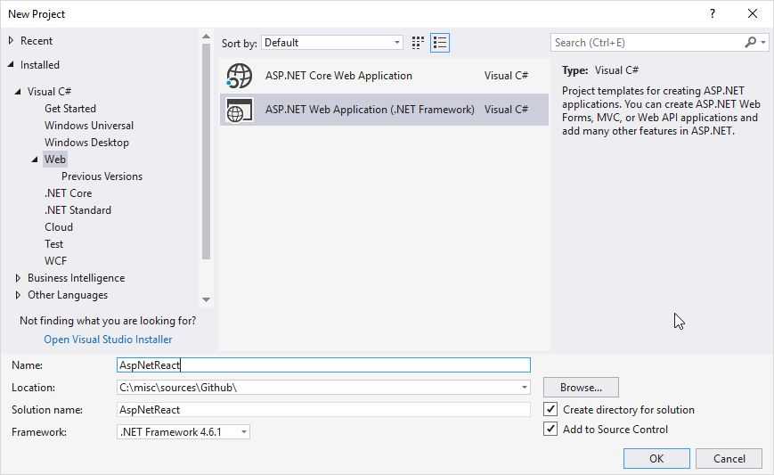
Task: Open Visual Studio Installer link
Action: click(x=108, y=340)
